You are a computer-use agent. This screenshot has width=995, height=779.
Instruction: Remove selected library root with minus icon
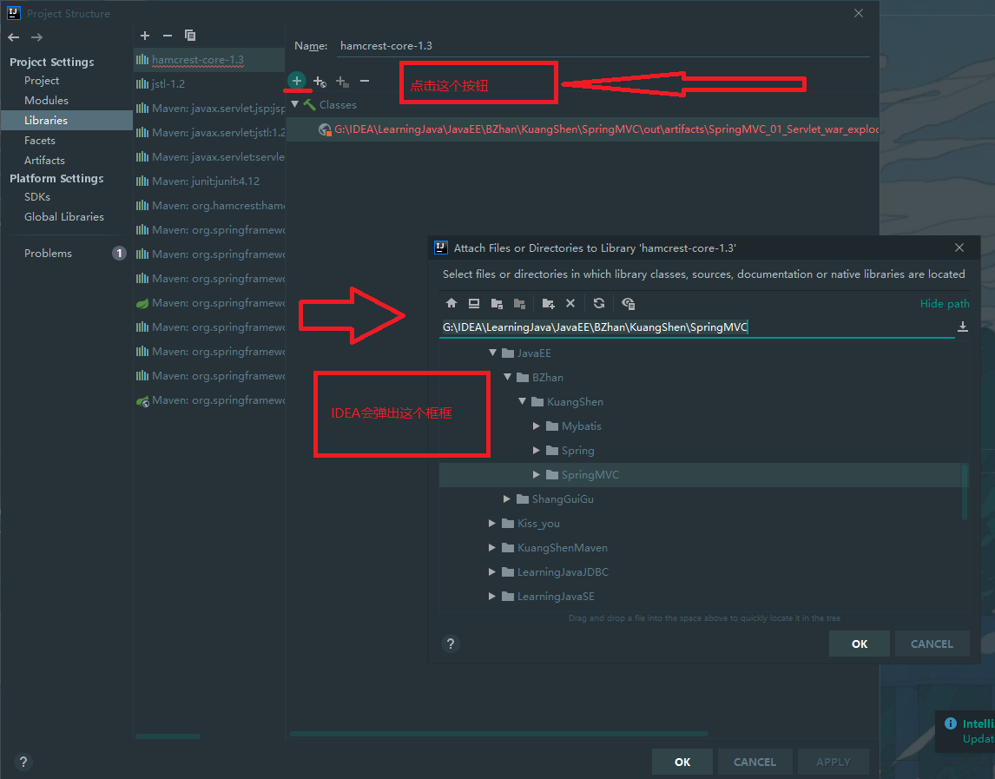pos(365,81)
